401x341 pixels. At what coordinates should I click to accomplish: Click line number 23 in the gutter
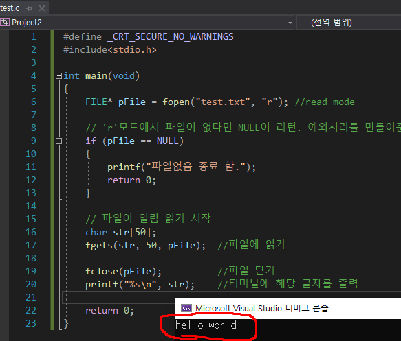(x=31, y=323)
